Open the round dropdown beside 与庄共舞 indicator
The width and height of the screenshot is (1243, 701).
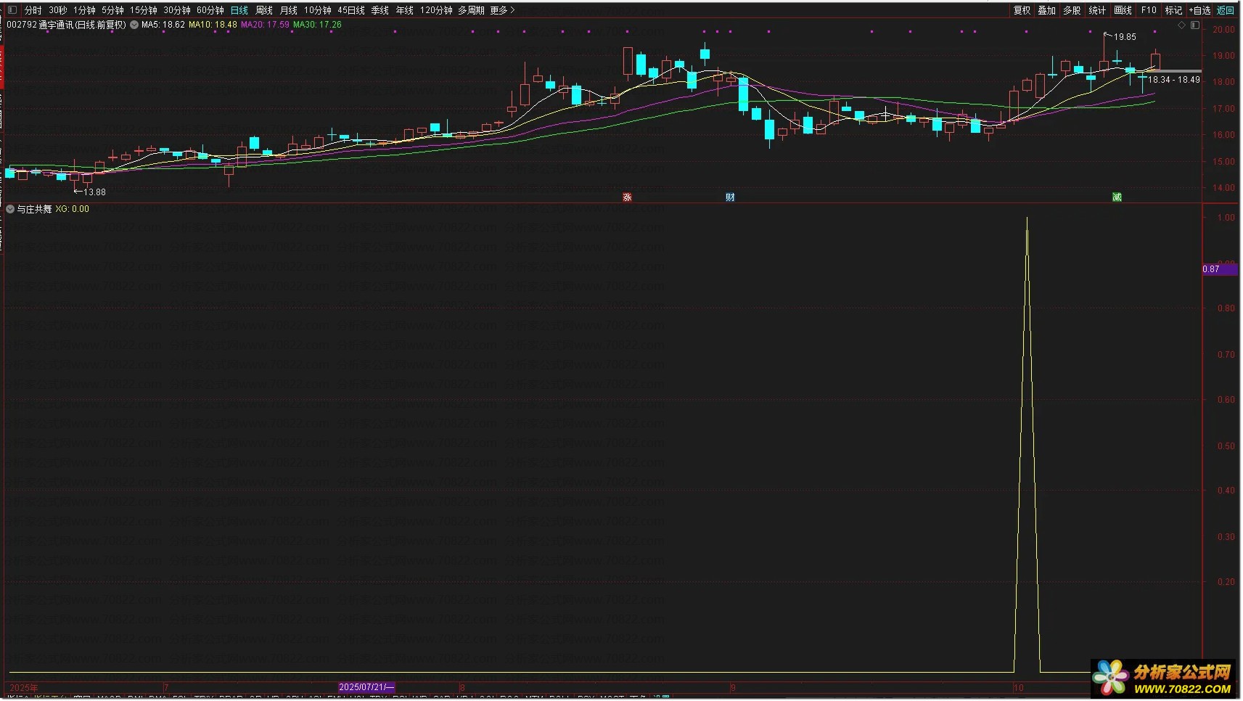pos(10,209)
